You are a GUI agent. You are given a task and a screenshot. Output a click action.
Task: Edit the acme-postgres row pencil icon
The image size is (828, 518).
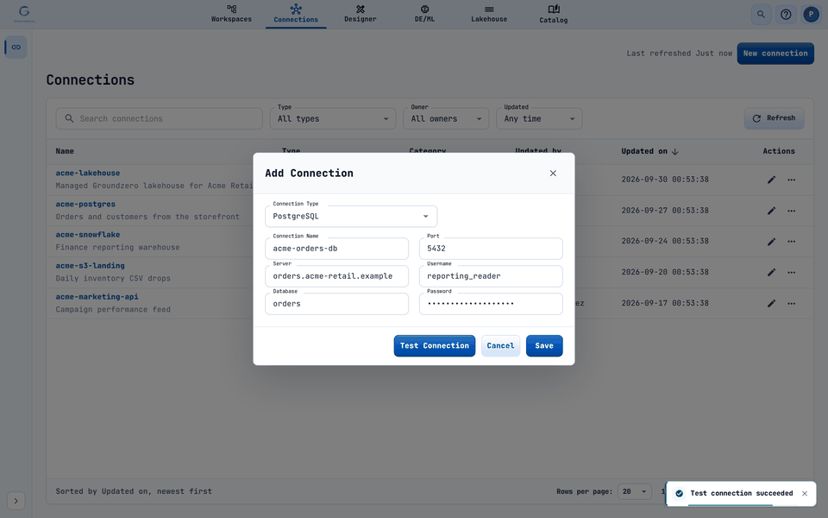click(771, 211)
